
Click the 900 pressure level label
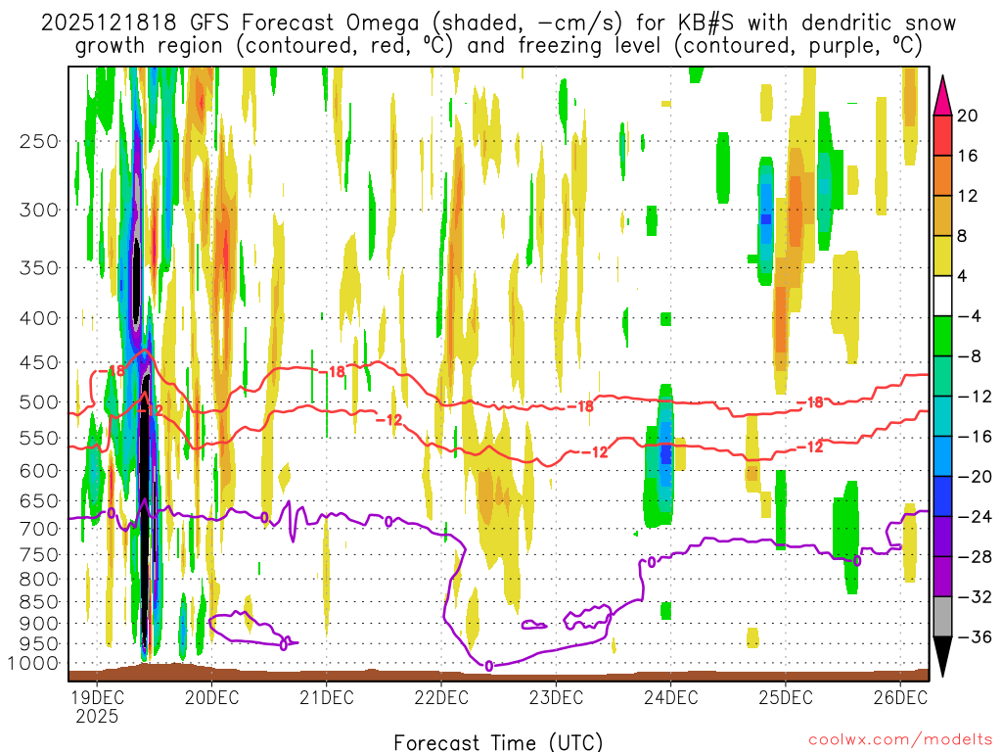point(39,624)
